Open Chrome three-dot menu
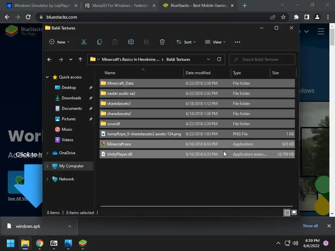335x251 pixels. [x=328, y=17]
